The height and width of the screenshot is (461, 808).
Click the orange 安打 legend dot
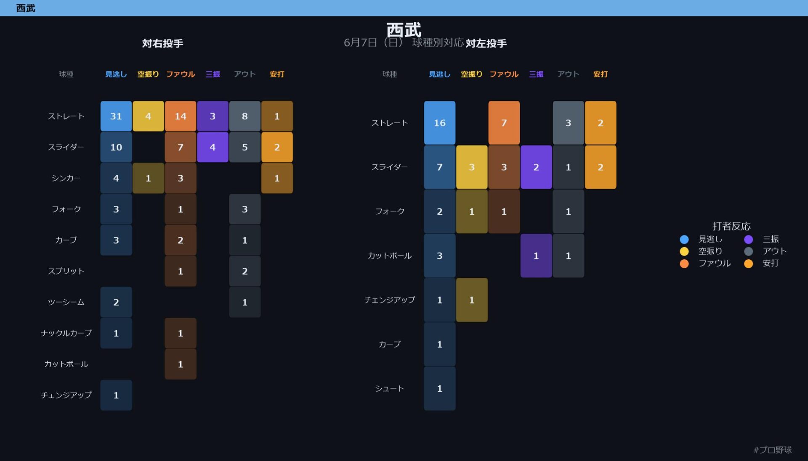pos(748,263)
